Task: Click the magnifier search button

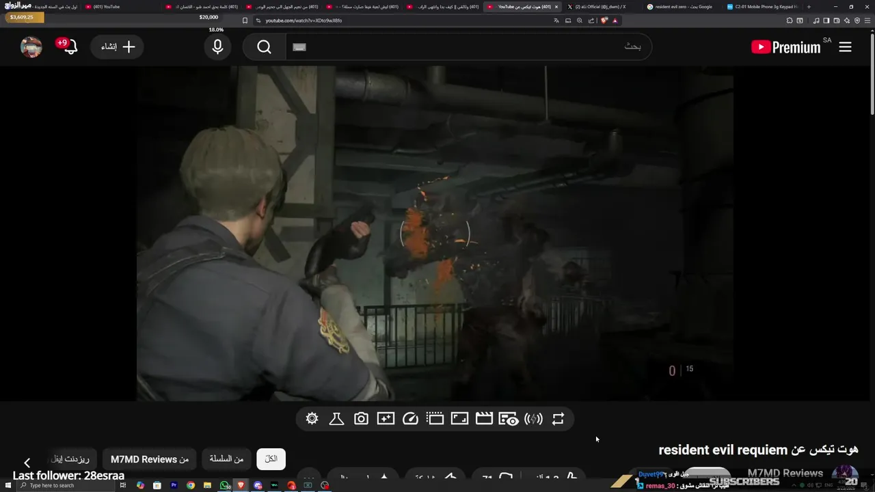Action: coord(265,46)
